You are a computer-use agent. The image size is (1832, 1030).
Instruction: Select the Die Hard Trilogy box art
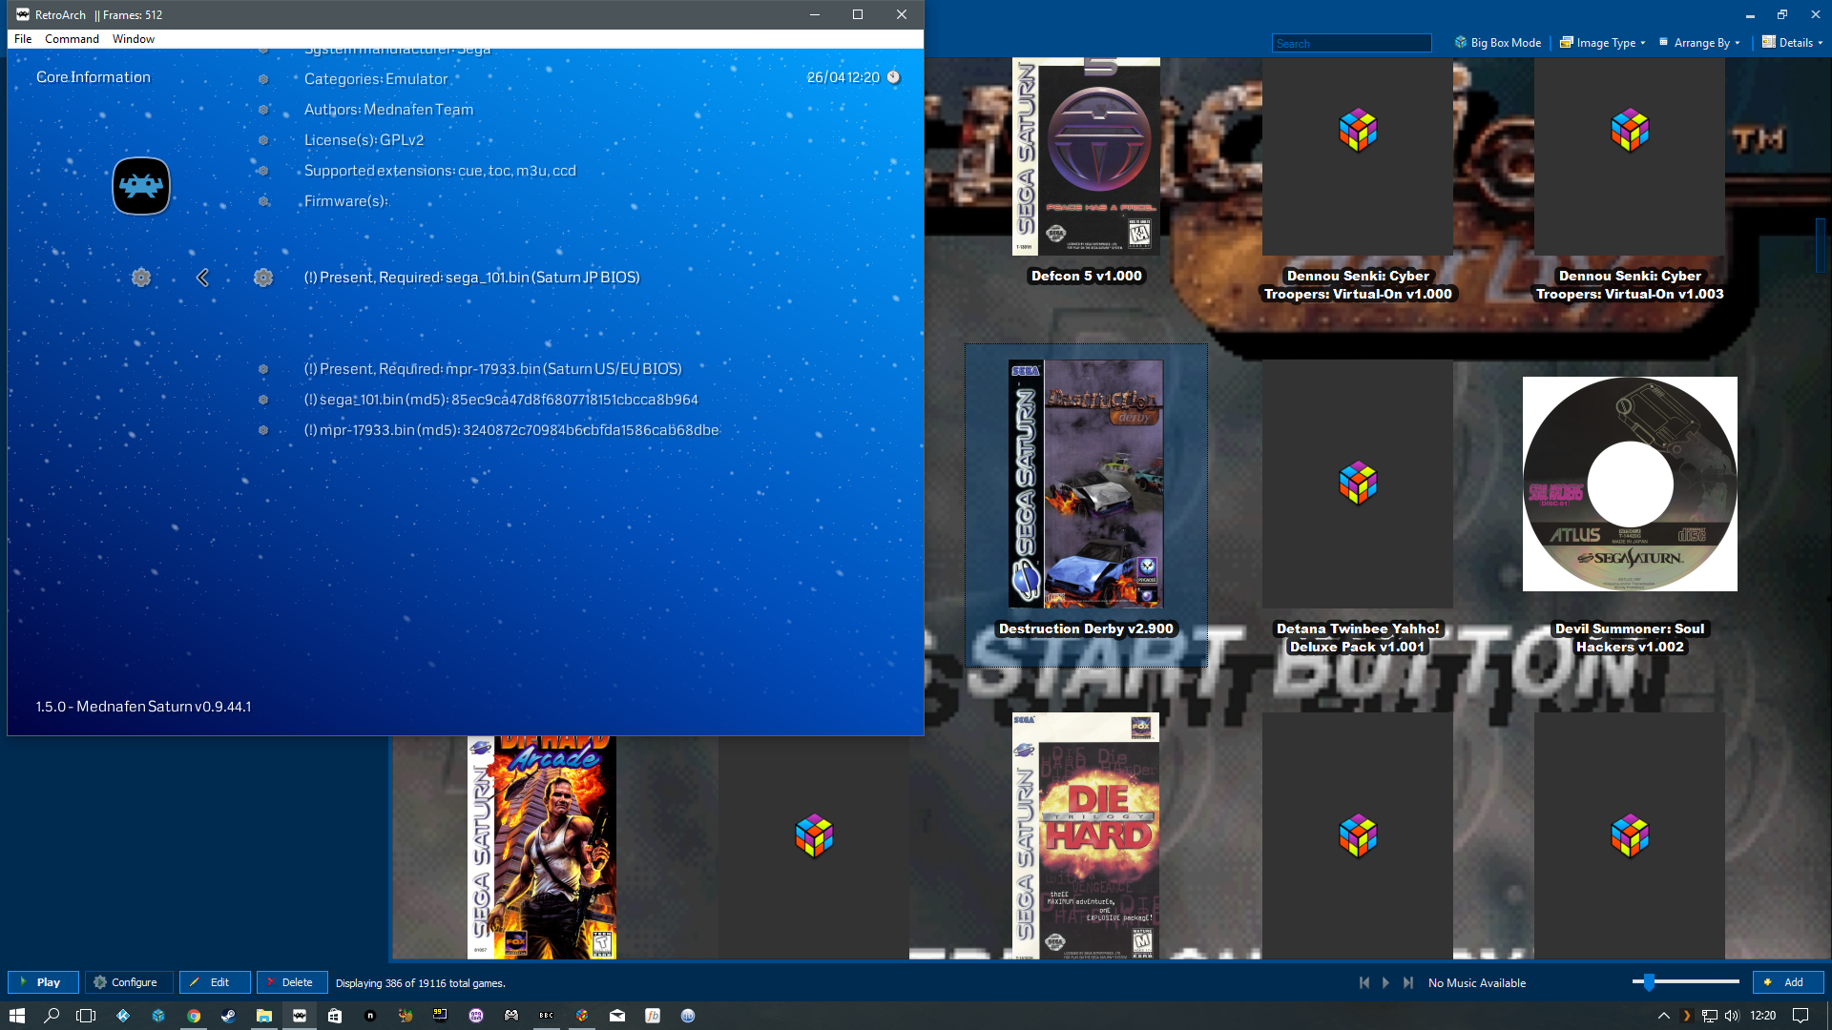point(1086,835)
